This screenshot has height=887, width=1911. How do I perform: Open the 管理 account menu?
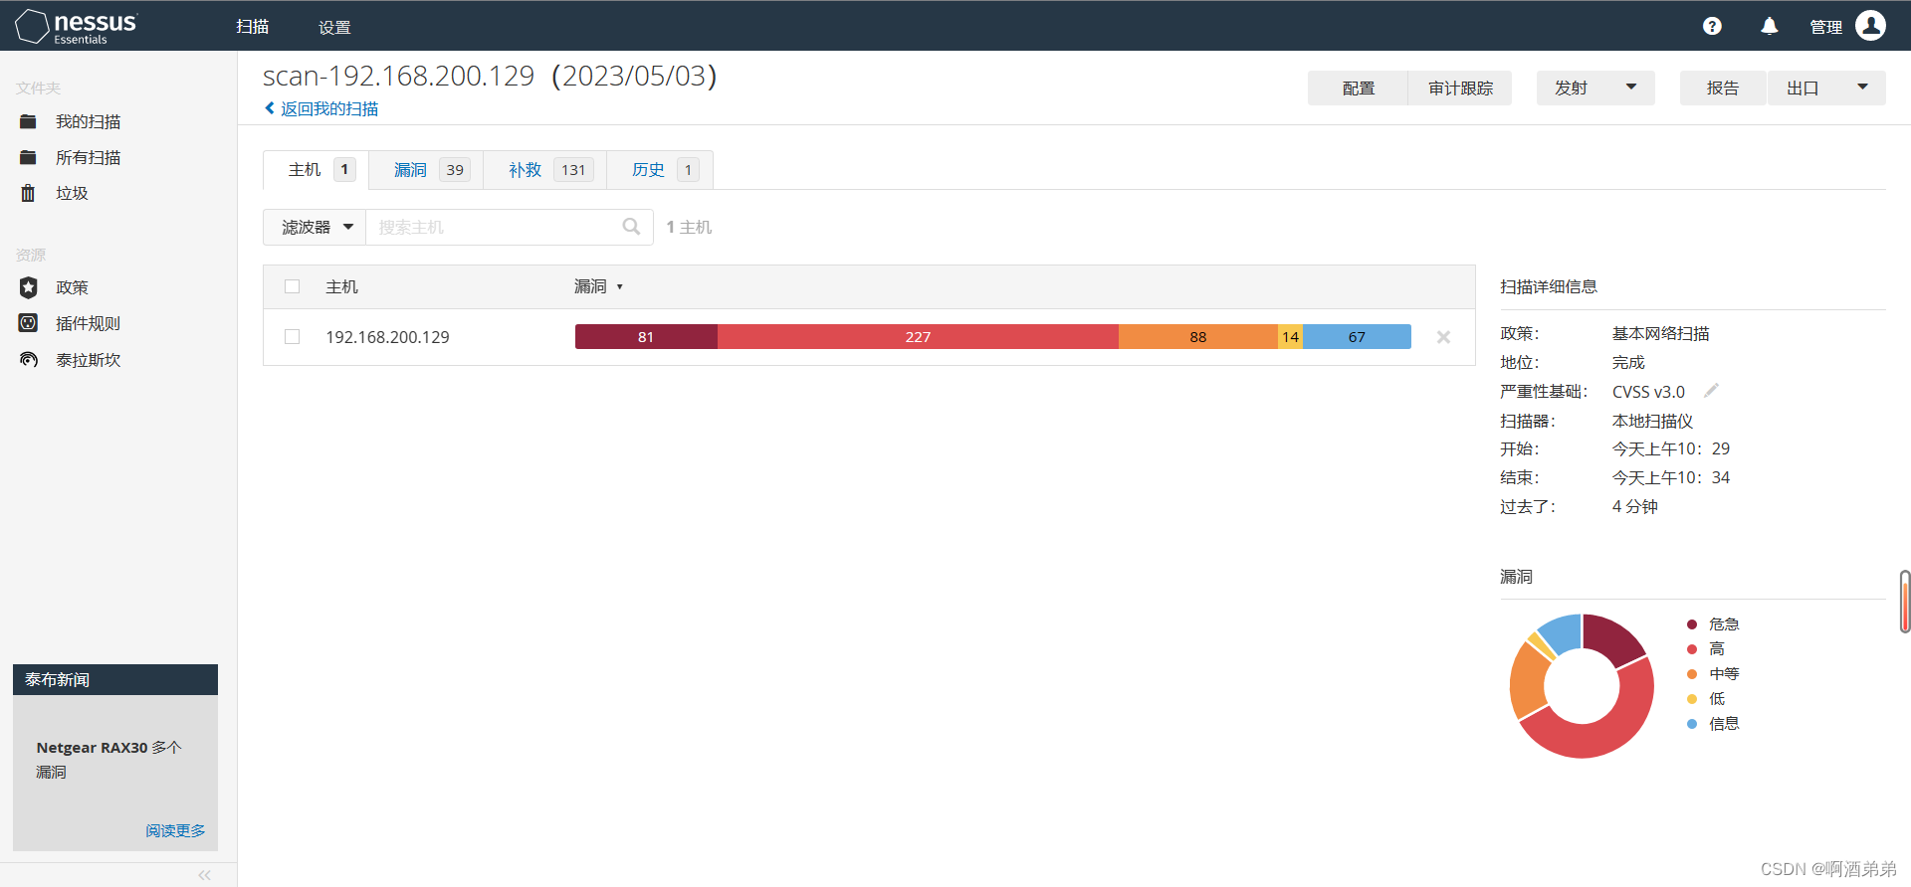[x=1825, y=27]
